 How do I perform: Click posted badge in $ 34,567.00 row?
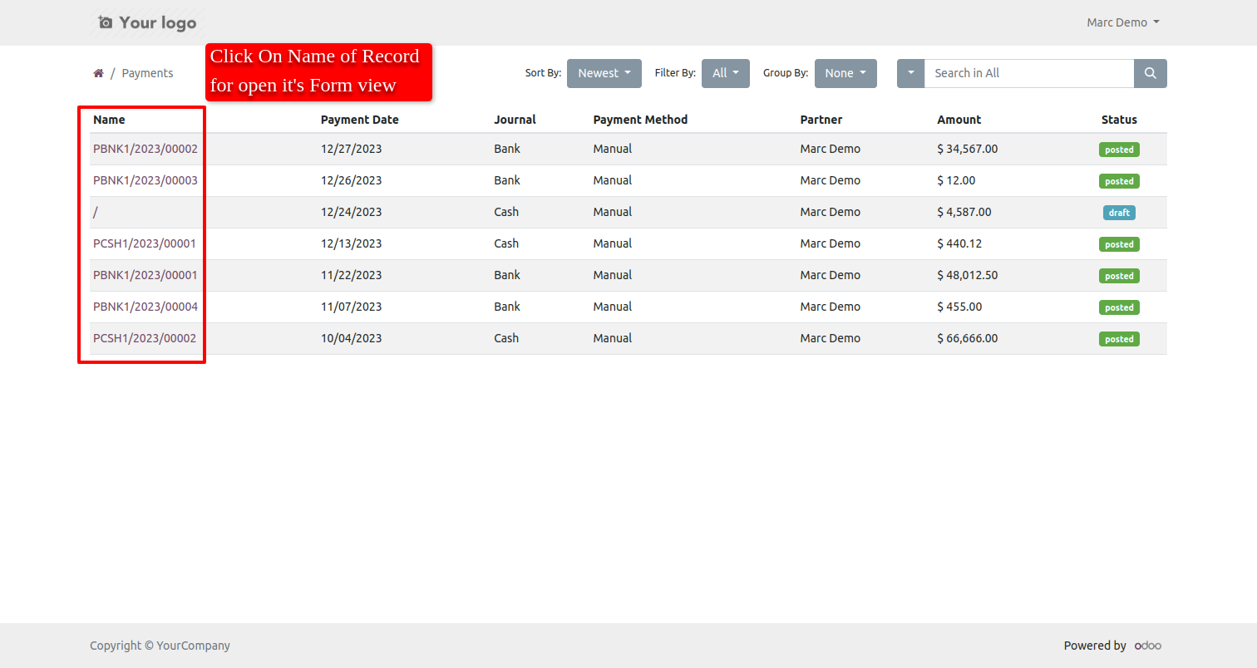(1119, 150)
